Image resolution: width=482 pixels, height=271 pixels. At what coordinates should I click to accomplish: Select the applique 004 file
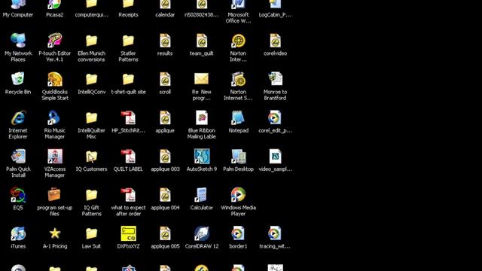click(x=165, y=195)
